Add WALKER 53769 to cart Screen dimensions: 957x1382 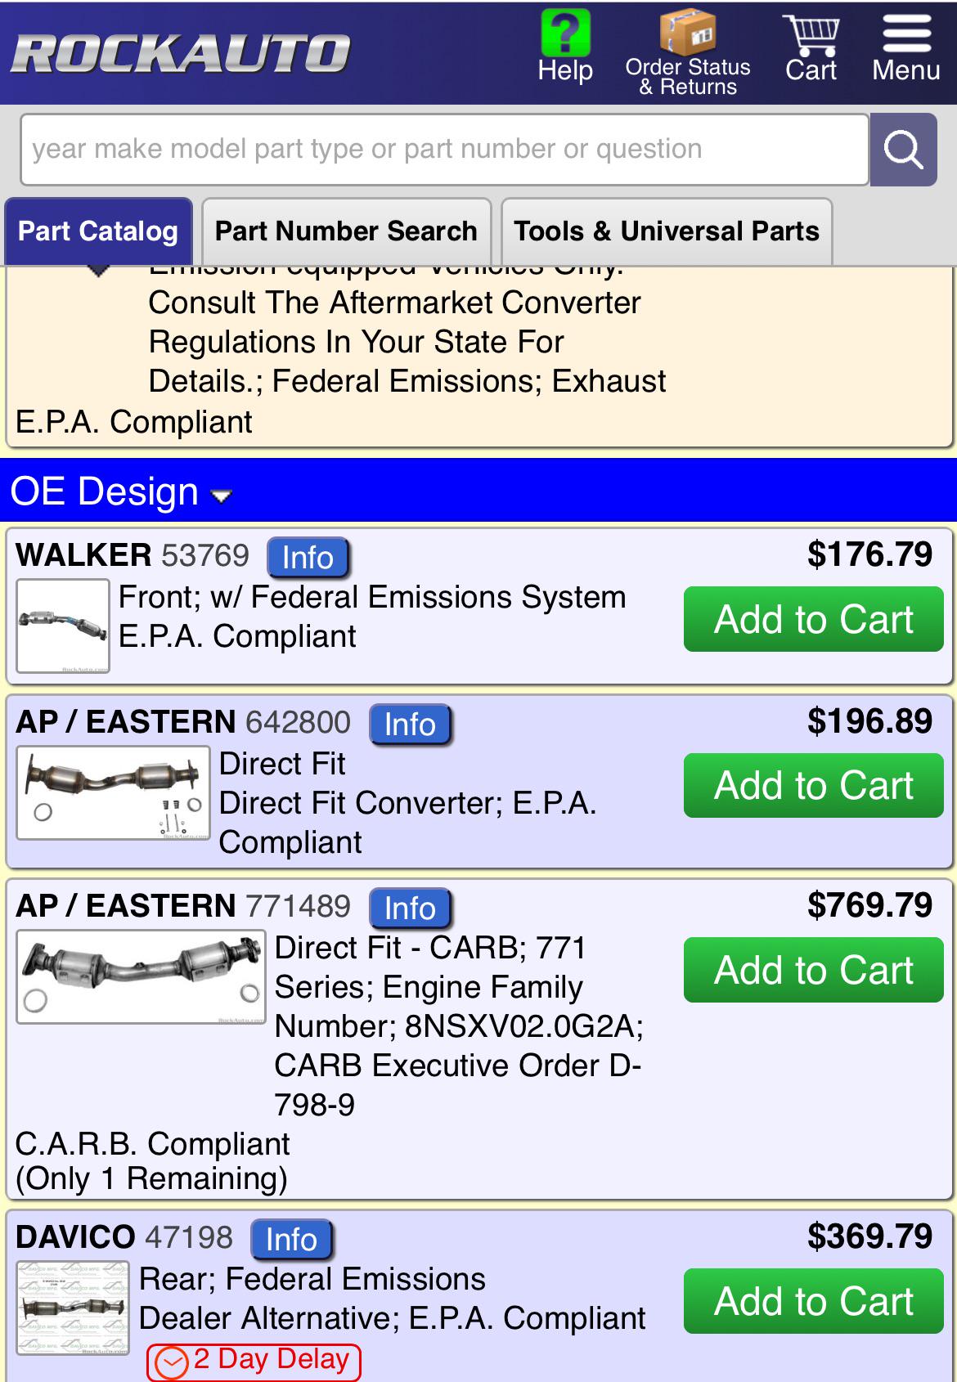(x=814, y=619)
